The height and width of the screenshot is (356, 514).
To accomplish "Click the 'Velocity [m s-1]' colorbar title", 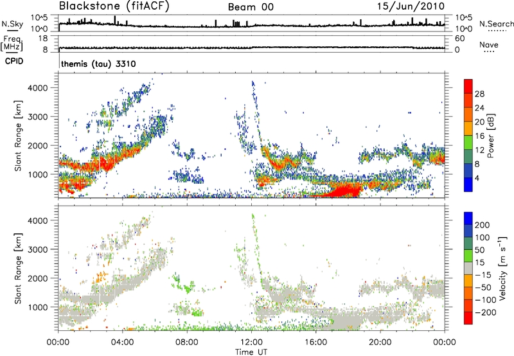I will click(x=503, y=268).
